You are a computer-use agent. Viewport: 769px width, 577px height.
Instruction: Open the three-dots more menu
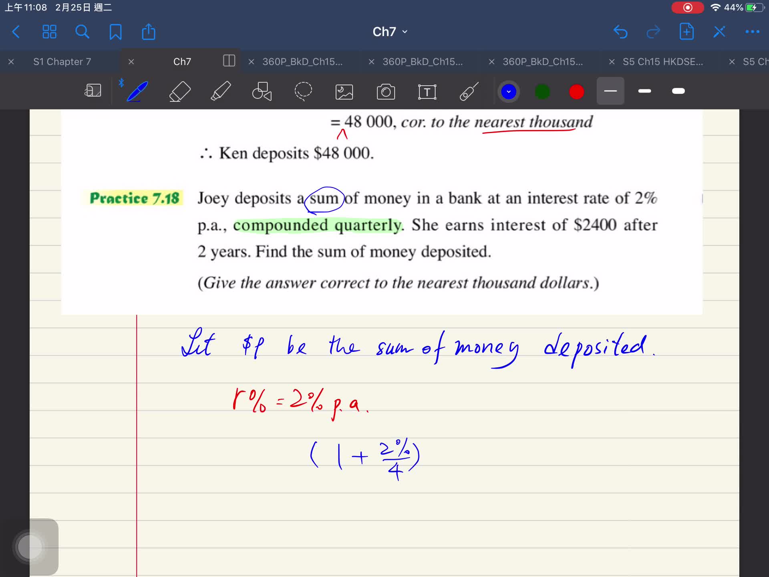pyautogui.click(x=752, y=32)
